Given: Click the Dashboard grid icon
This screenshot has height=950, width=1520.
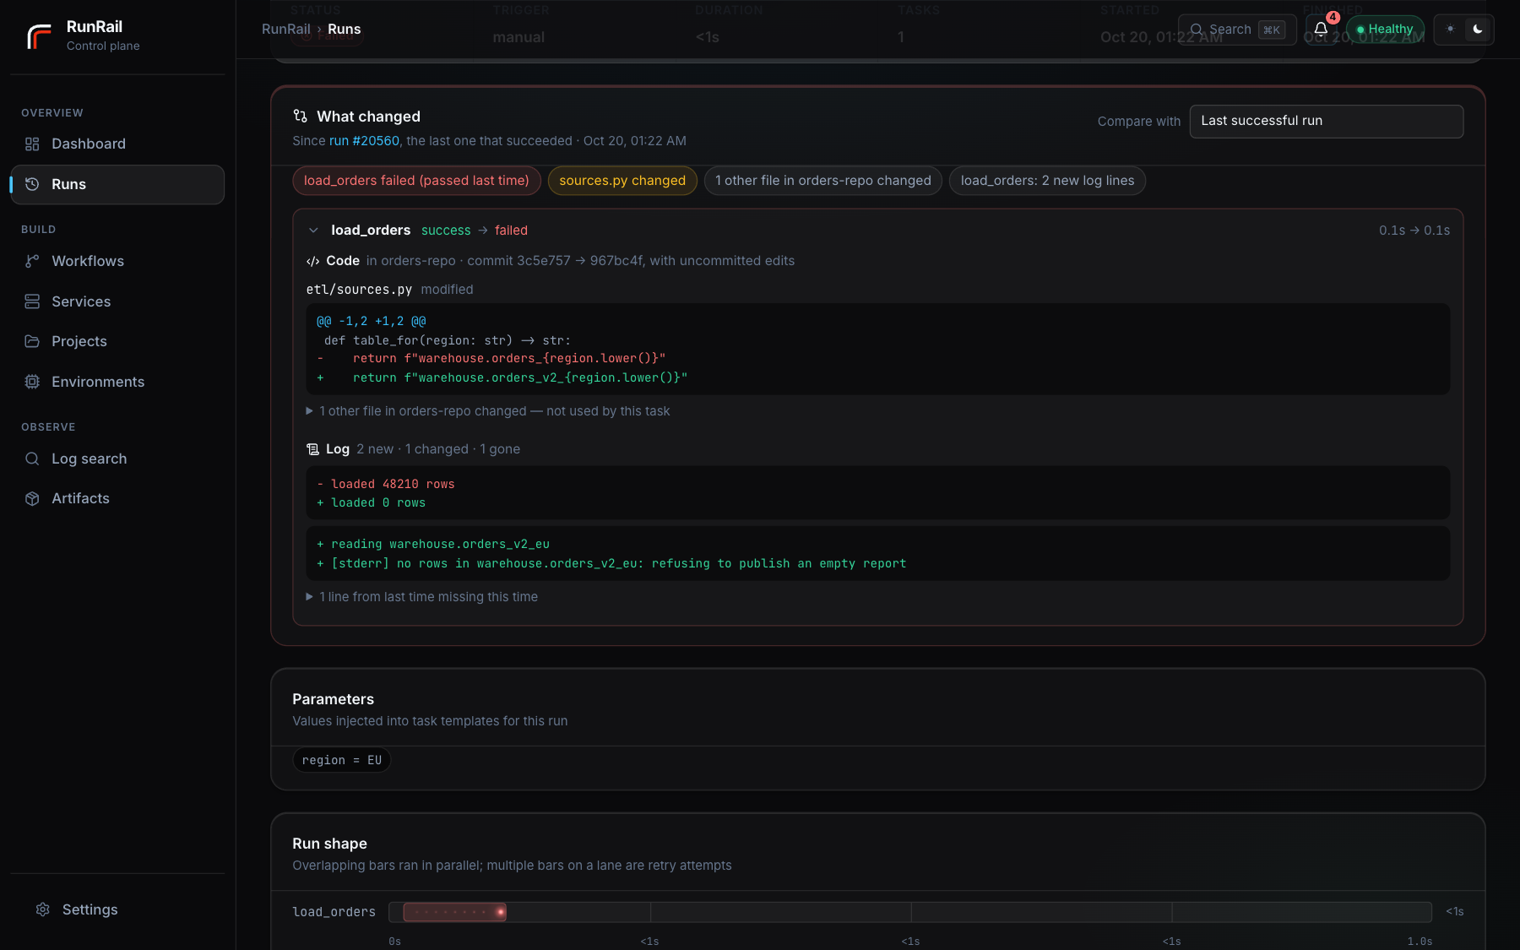Looking at the screenshot, I should click(32, 144).
